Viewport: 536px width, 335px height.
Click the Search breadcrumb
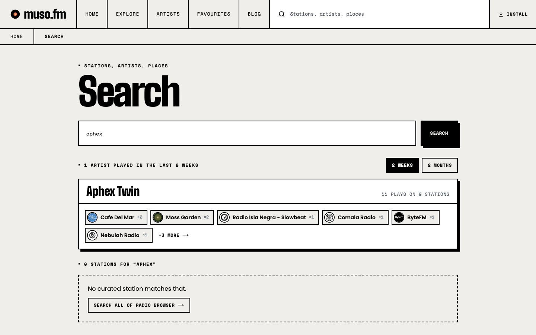pyautogui.click(x=54, y=36)
